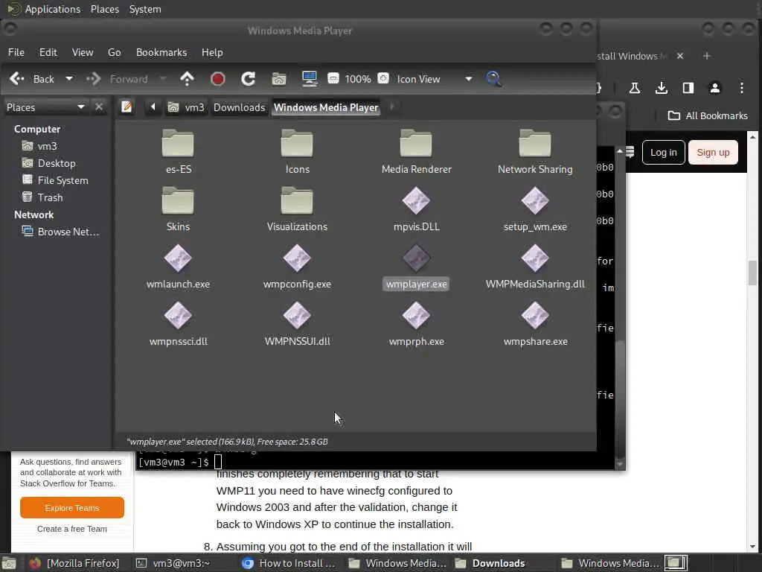Open the Places menu in top panel
762x572 pixels.
coord(104,9)
